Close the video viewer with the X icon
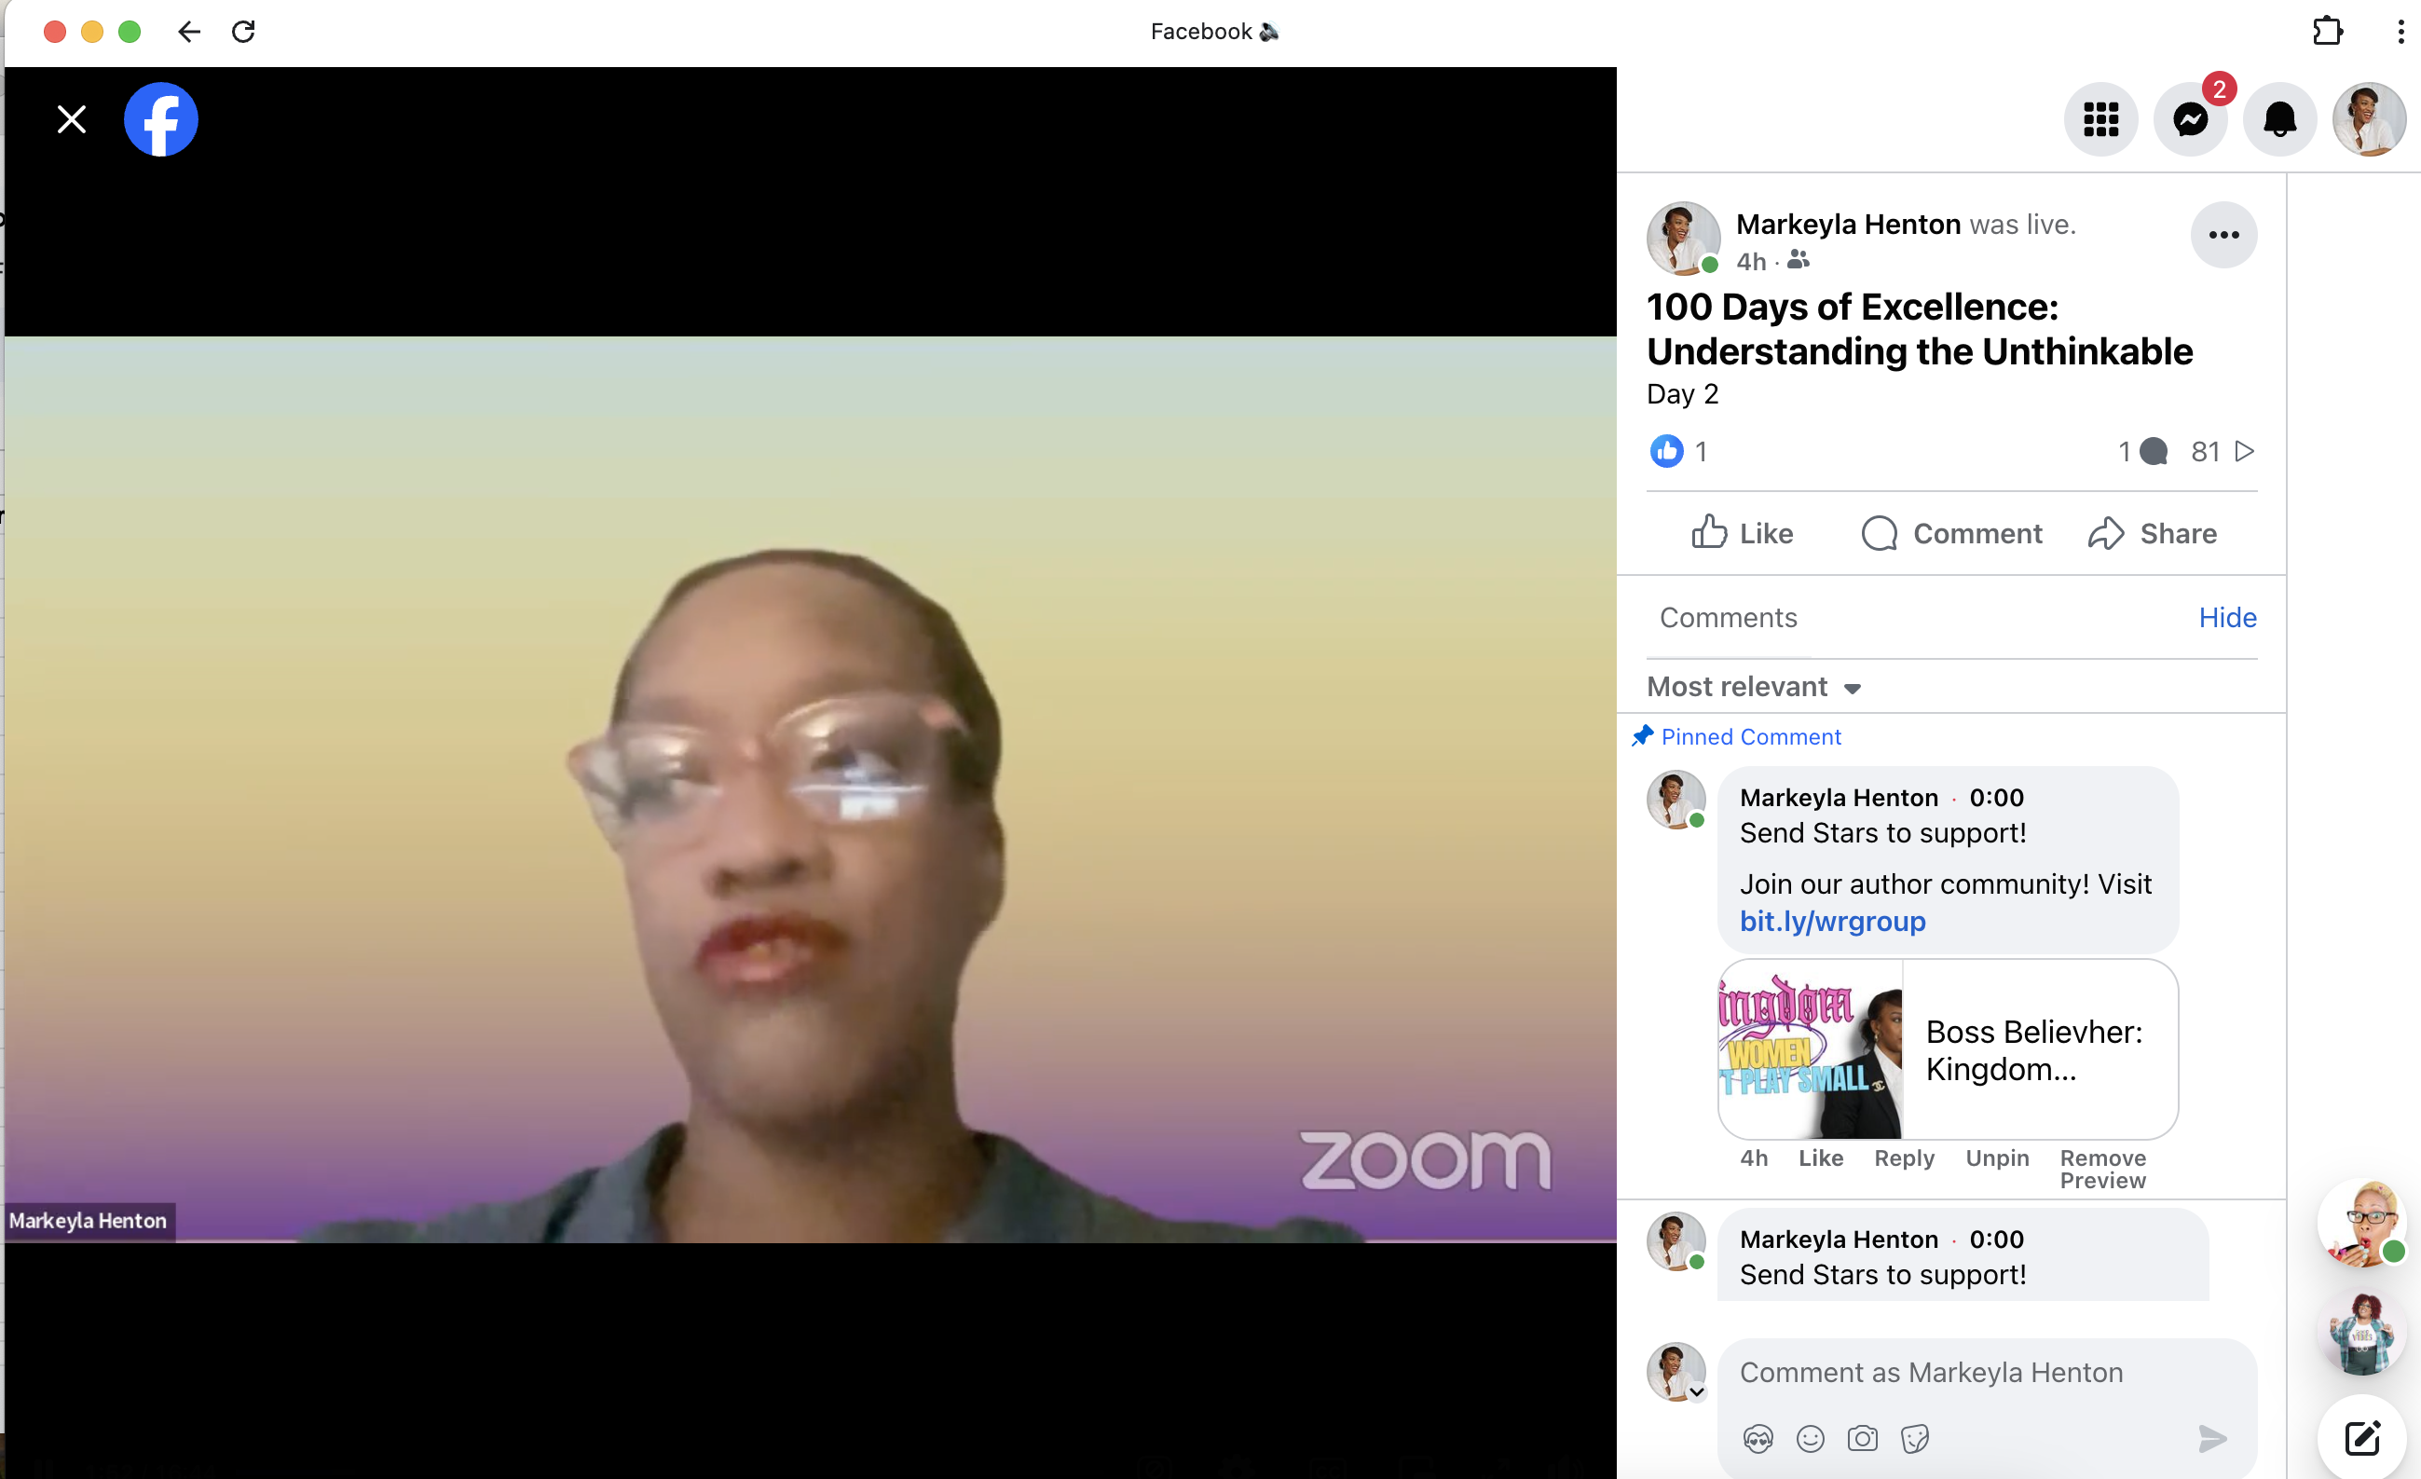The image size is (2421, 1479). (x=72, y=120)
